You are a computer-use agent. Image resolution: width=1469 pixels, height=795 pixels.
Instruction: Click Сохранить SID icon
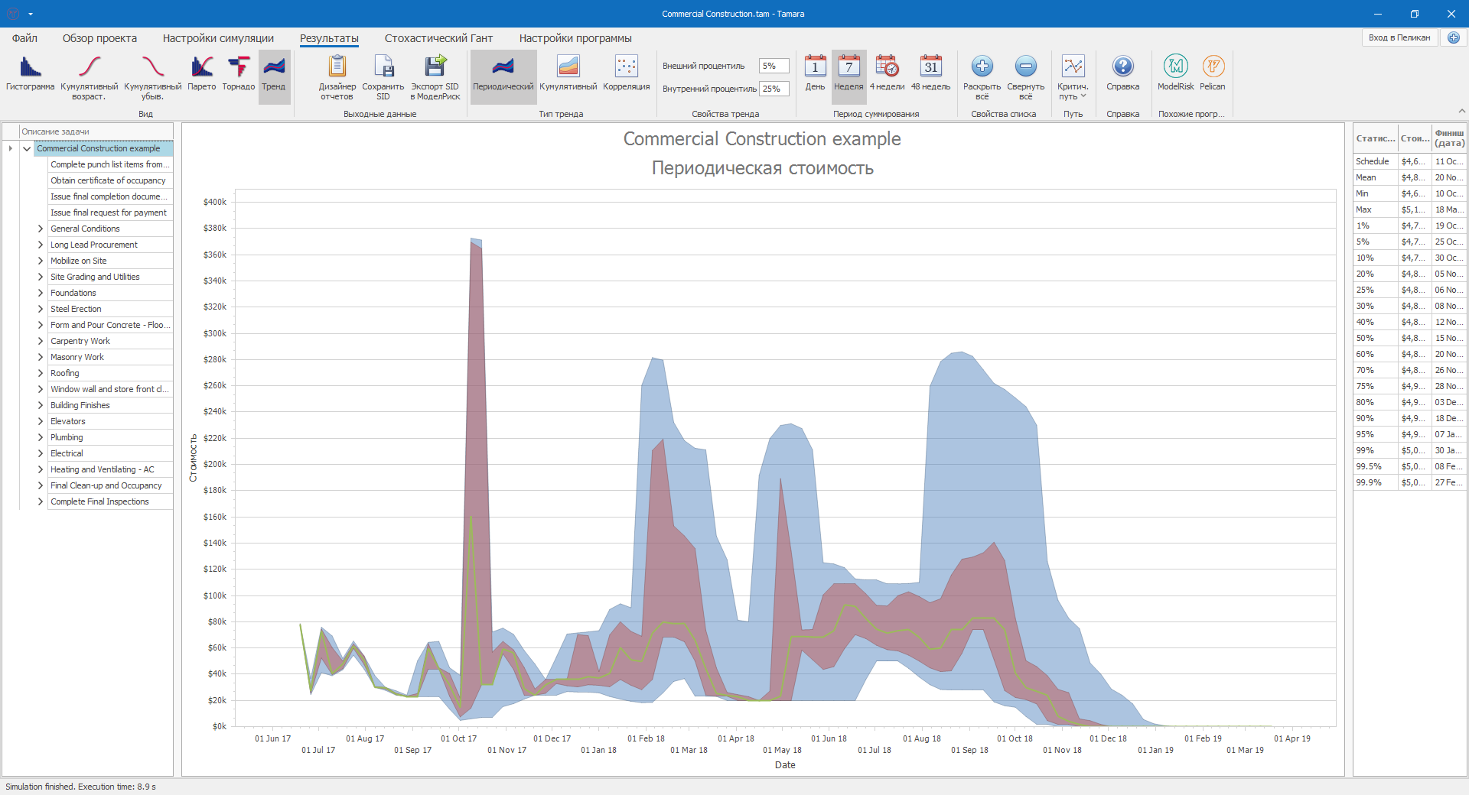pyautogui.click(x=383, y=77)
